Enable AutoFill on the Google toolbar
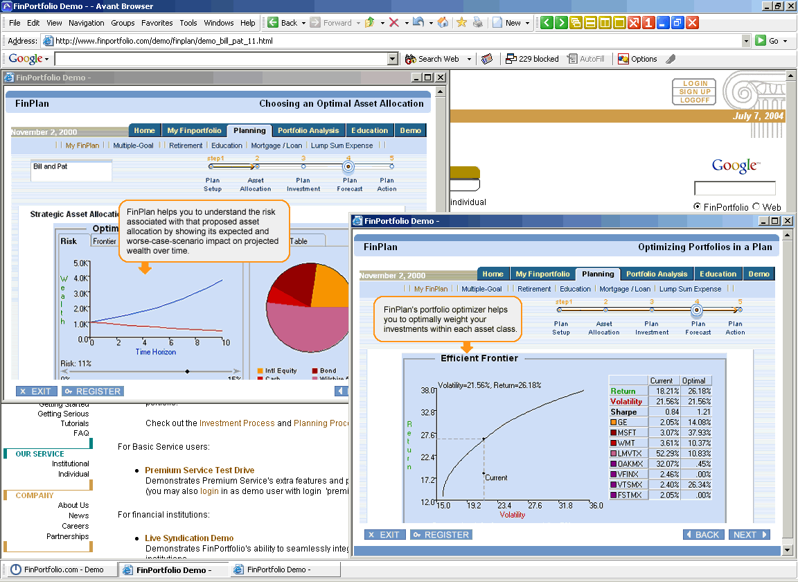The height and width of the screenshot is (582, 798). [x=586, y=58]
